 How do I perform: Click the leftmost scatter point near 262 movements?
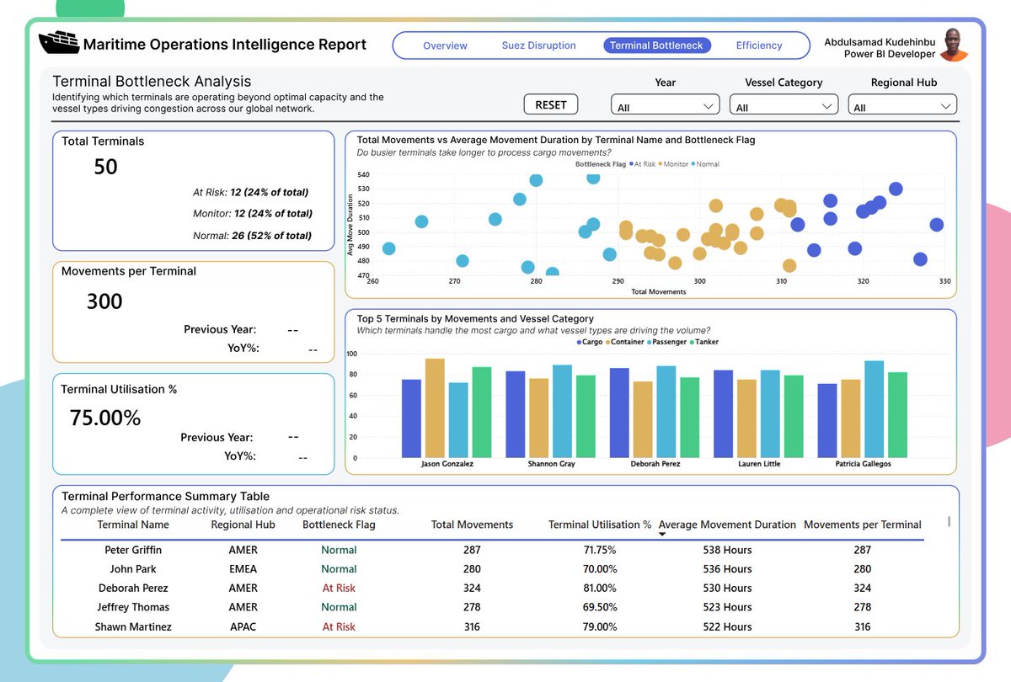[388, 248]
